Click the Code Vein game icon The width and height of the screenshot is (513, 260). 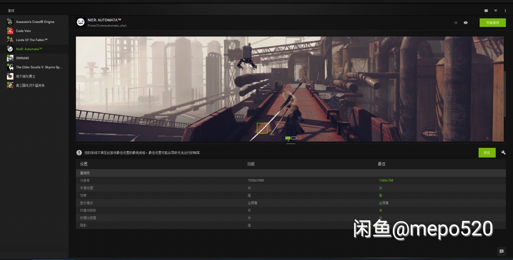tap(10, 31)
